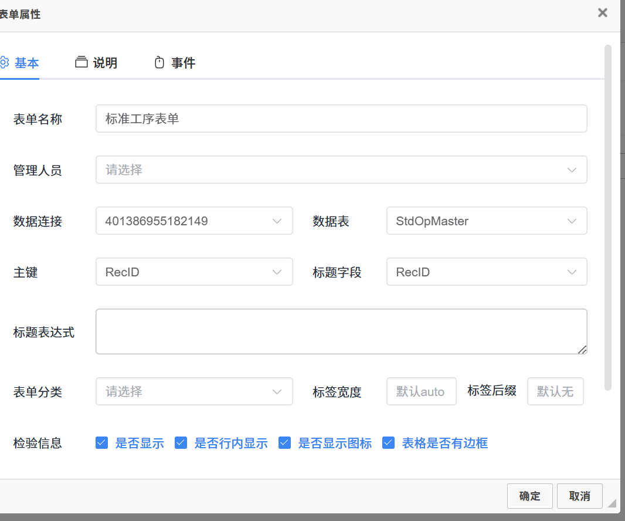Open the 标题字段 dropdown arrow

572,272
